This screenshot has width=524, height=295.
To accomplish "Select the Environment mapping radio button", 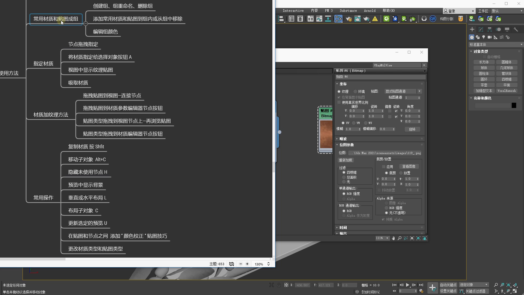I will click(355, 92).
